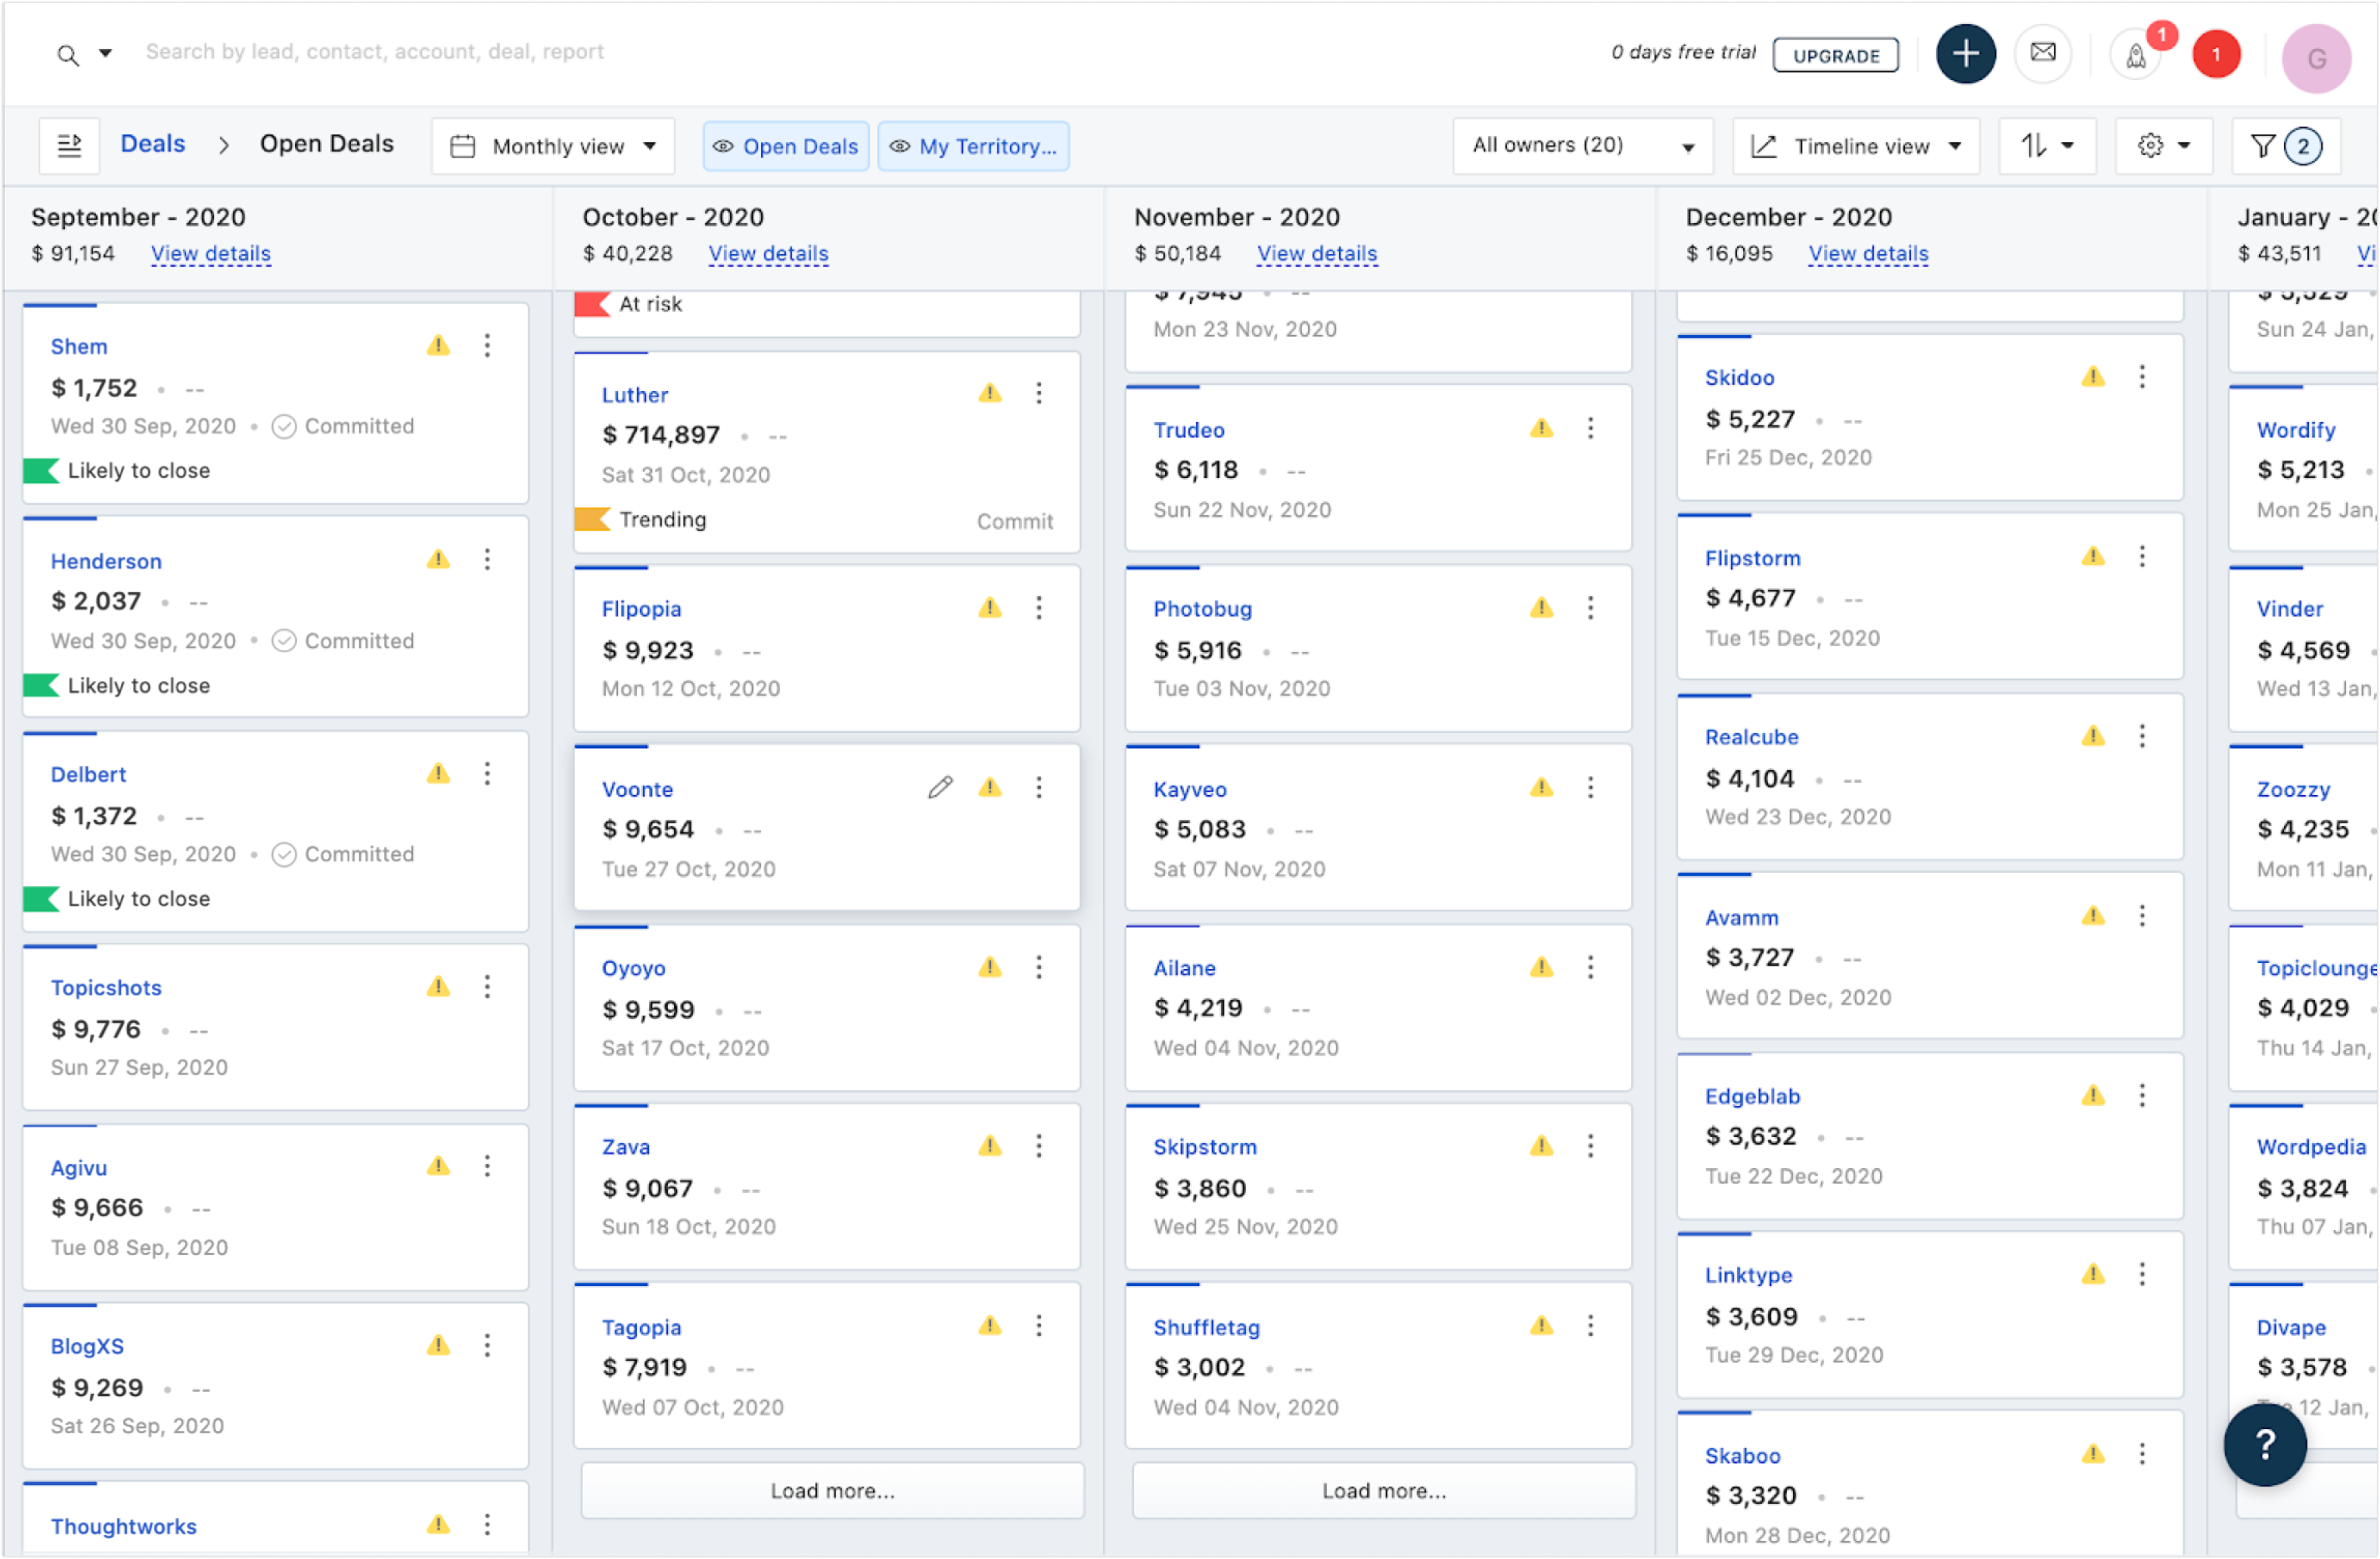Open the help question mark bubble
The width and height of the screenshot is (2380, 1559).
coord(2265,1444)
